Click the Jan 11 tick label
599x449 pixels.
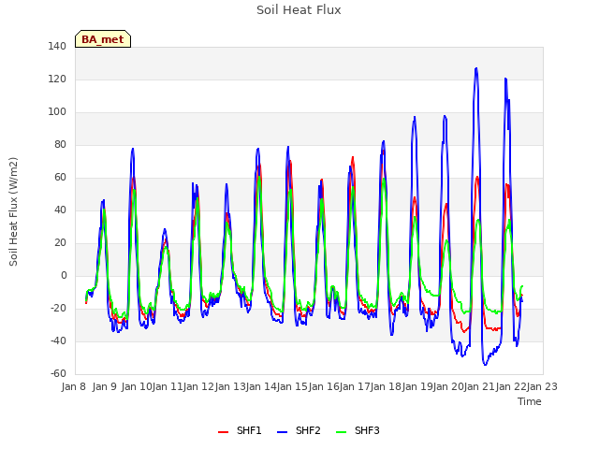point(168,386)
